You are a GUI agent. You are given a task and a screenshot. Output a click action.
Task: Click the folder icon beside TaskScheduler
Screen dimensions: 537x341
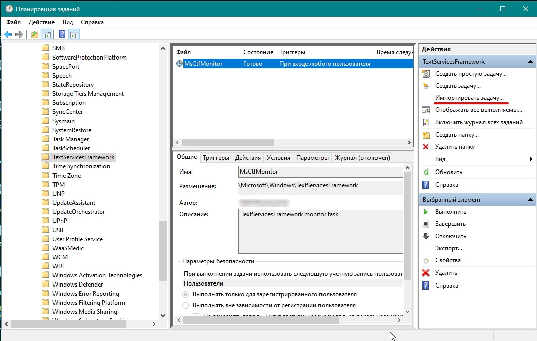[45, 148]
